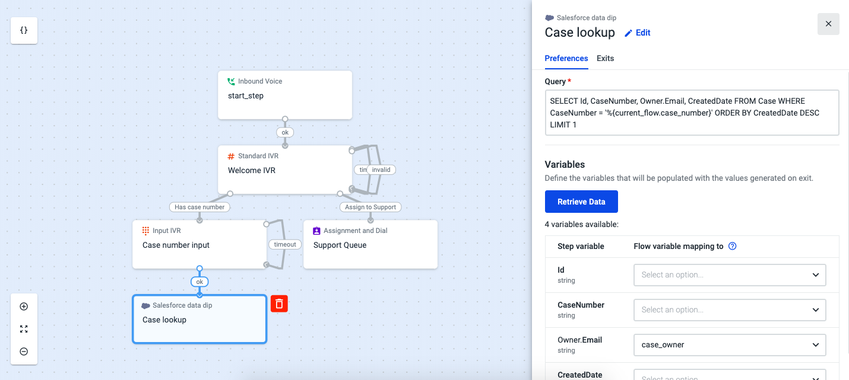Click the invalid exit label on Welcome IVR
The height and width of the screenshot is (380, 849).
pos(381,170)
